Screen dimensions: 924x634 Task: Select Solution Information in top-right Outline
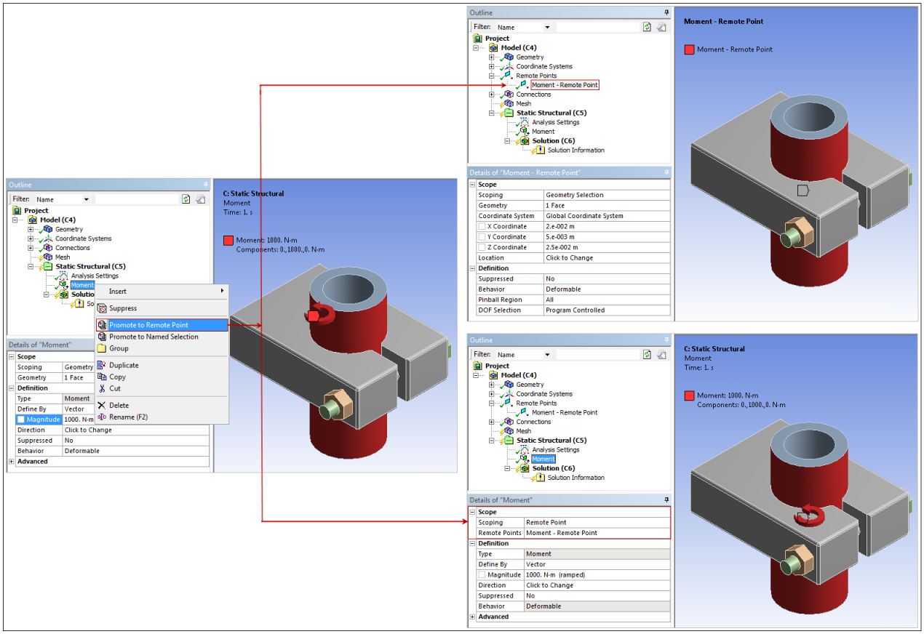575,151
